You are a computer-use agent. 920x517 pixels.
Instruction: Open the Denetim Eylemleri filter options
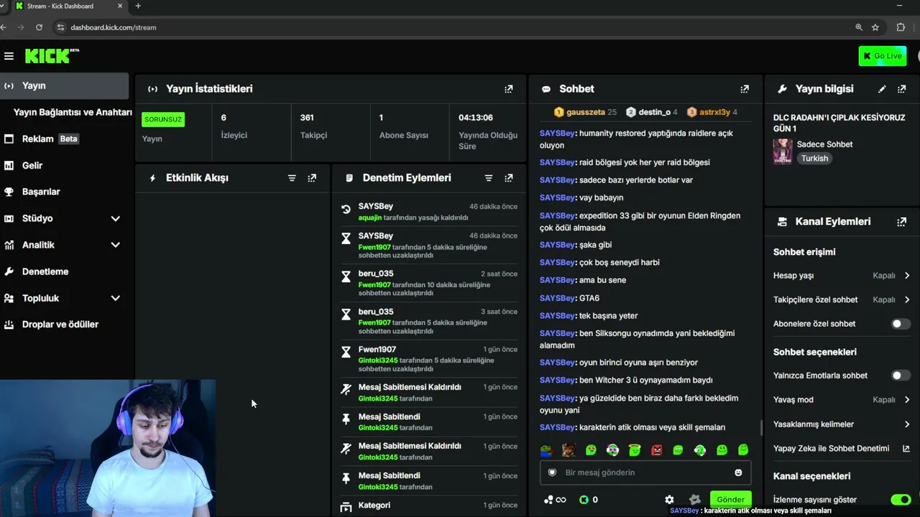click(x=489, y=178)
